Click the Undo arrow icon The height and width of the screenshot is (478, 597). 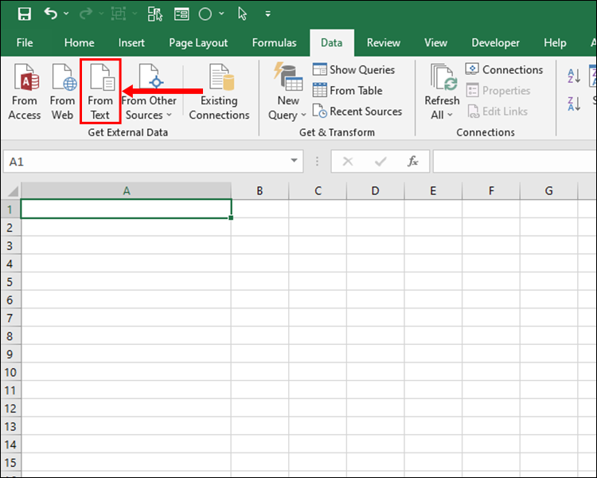(51, 14)
